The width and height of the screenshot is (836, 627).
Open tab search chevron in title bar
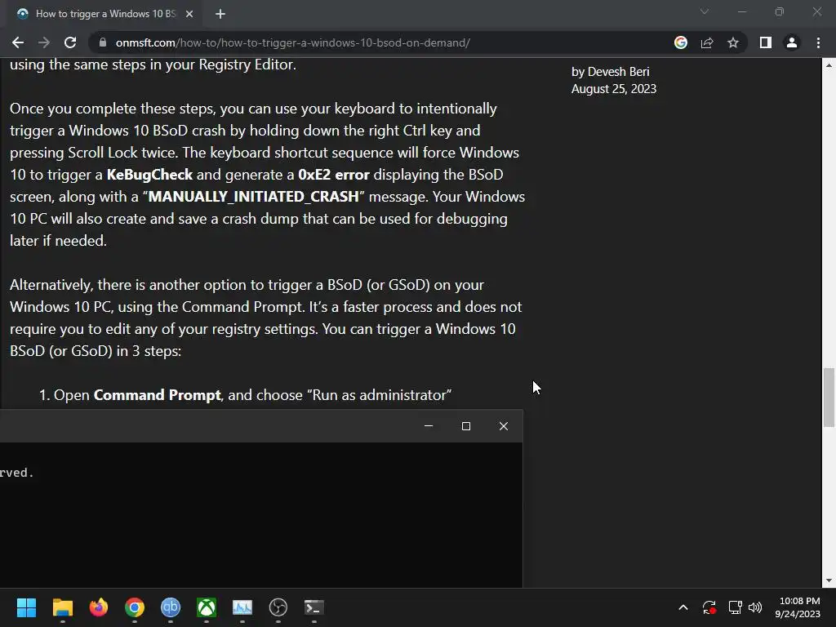(x=705, y=11)
